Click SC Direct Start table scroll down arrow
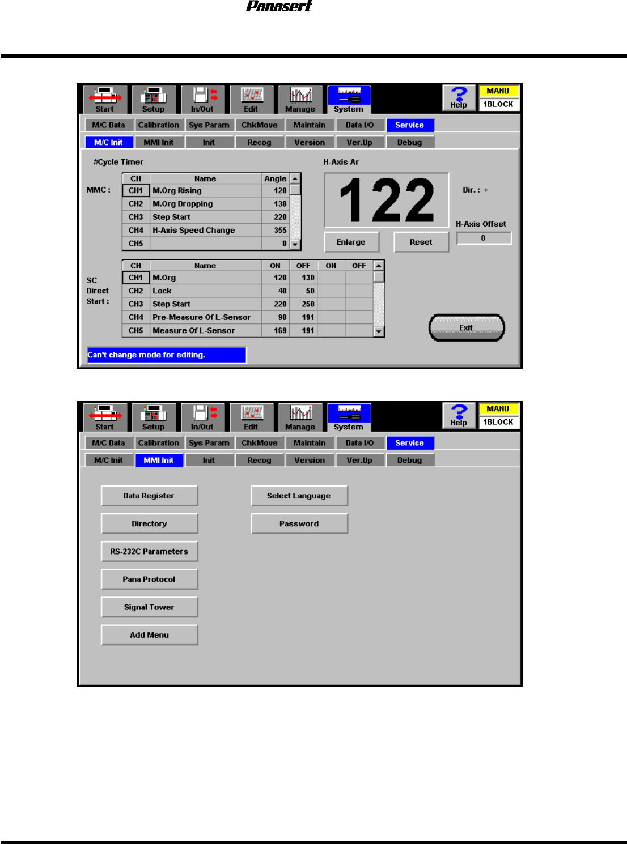 click(x=379, y=332)
